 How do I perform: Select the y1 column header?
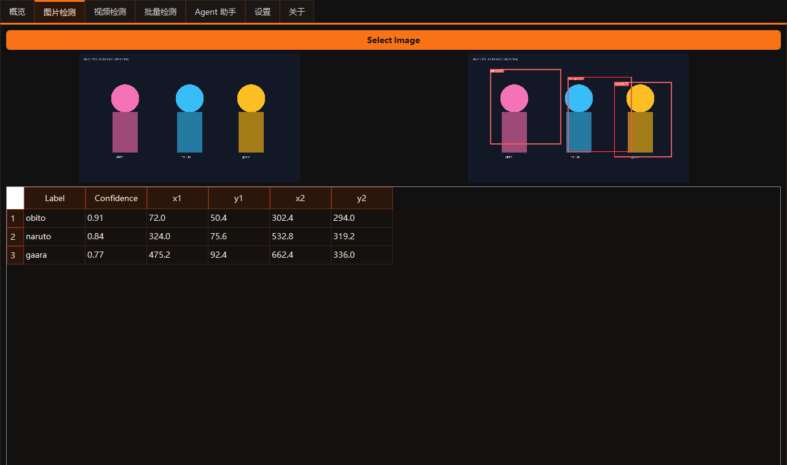pyautogui.click(x=239, y=198)
